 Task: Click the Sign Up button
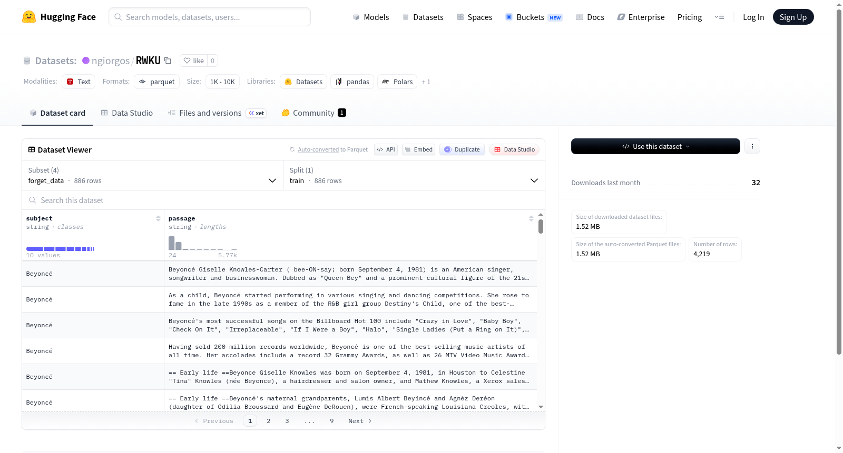pyautogui.click(x=793, y=17)
